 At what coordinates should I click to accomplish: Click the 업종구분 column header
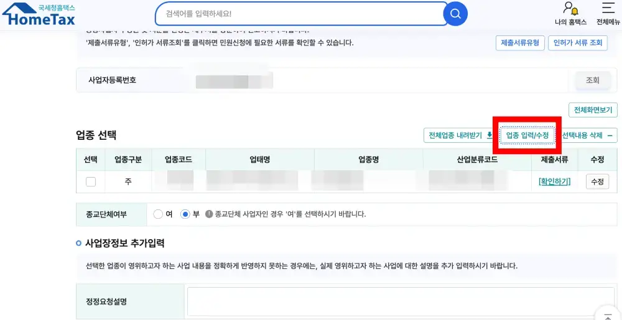click(128, 160)
